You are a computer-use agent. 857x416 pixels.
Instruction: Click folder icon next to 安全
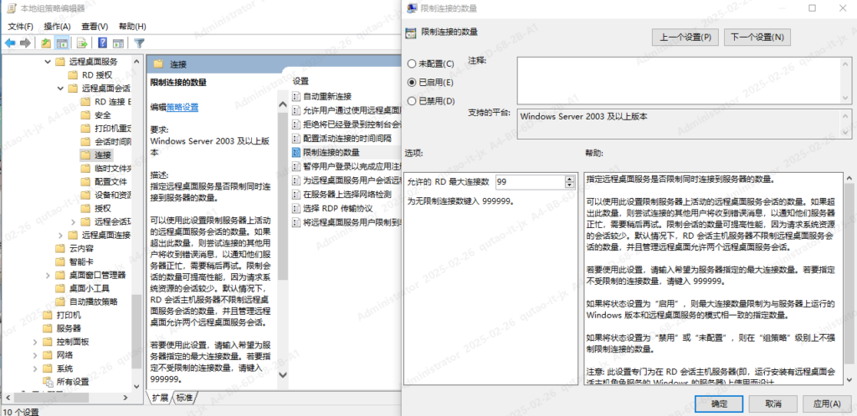[85, 115]
